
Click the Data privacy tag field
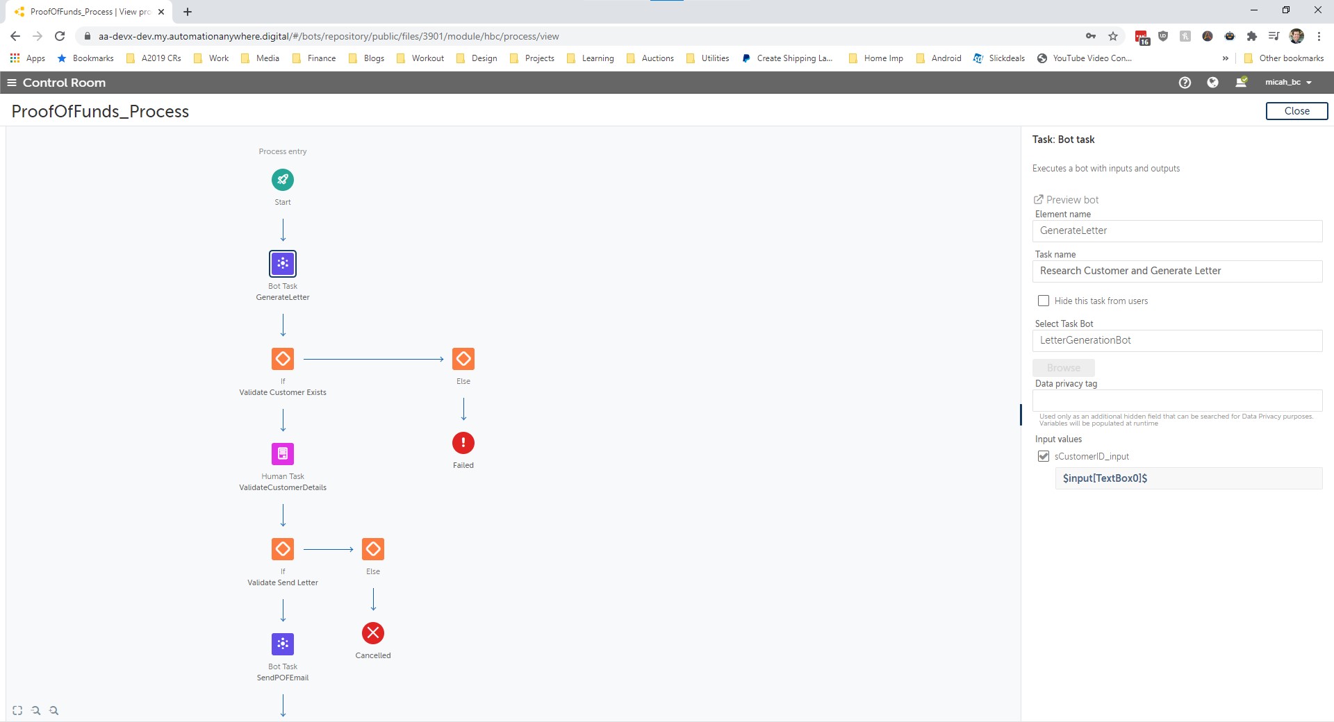click(x=1177, y=401)
